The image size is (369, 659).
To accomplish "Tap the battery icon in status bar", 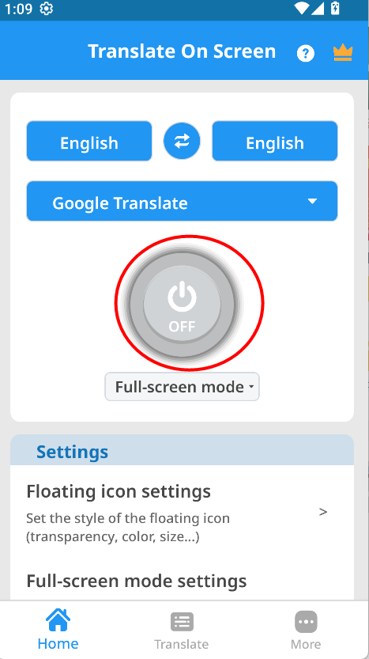I will 335,9.
